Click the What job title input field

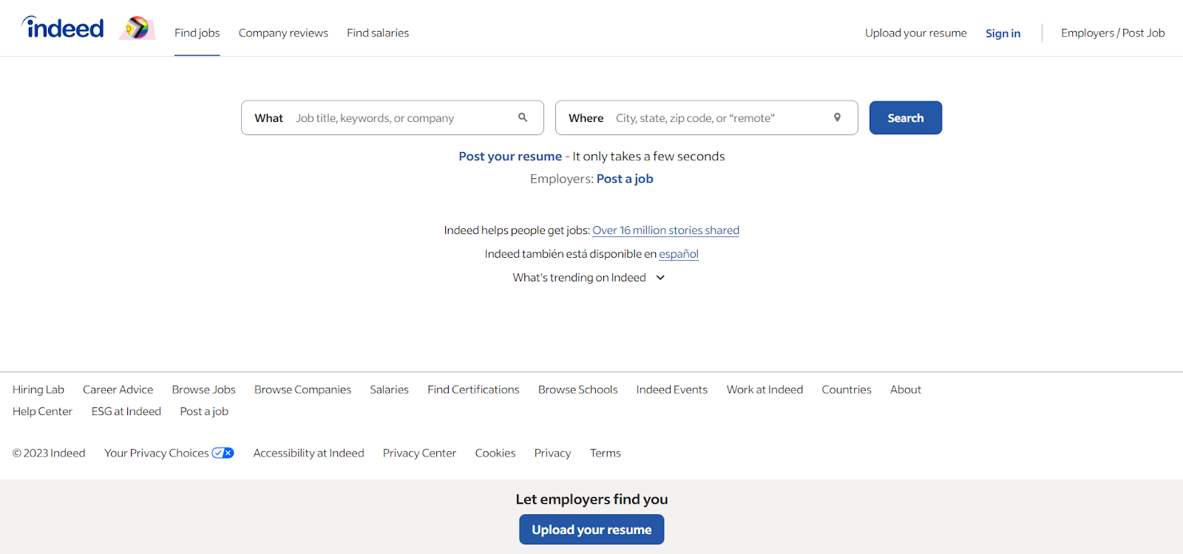tap(393, 117)
